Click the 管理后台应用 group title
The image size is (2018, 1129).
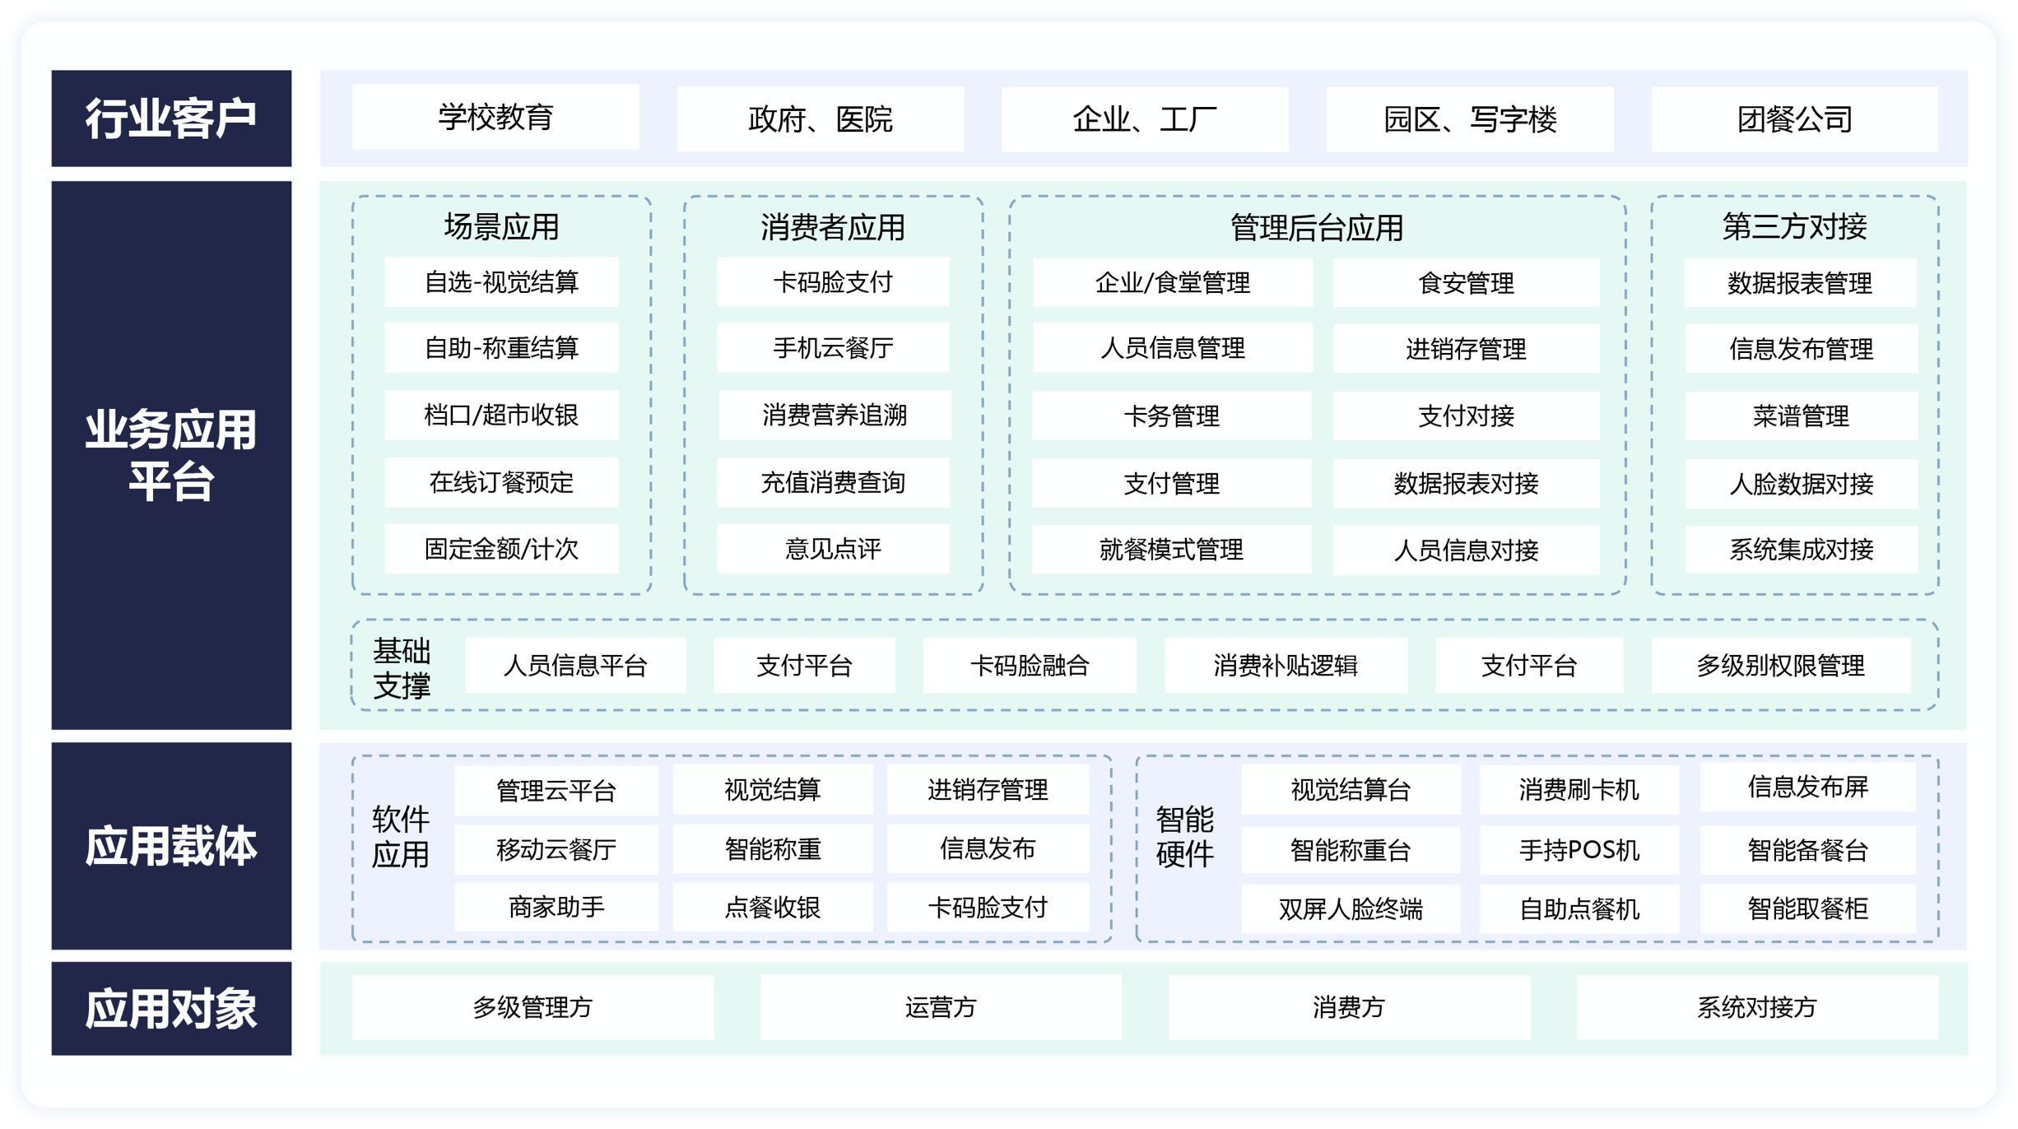pyautogui.click(x=1317, y=228)
